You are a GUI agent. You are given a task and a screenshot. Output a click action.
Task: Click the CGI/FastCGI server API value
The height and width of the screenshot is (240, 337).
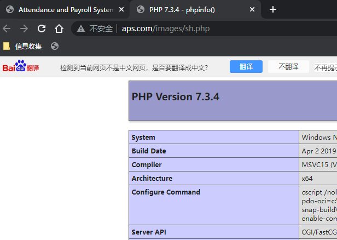319,232
